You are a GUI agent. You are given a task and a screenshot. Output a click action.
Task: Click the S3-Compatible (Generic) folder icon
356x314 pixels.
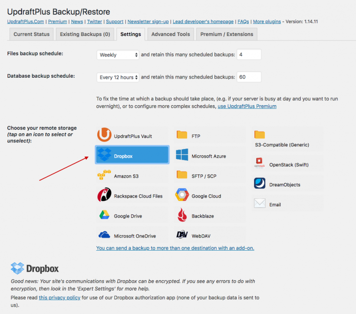pos(260,135)
